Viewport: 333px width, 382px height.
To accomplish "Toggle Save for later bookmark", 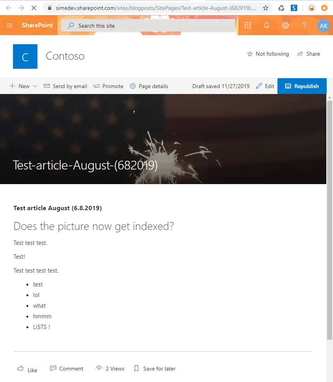I will (155, 369).
